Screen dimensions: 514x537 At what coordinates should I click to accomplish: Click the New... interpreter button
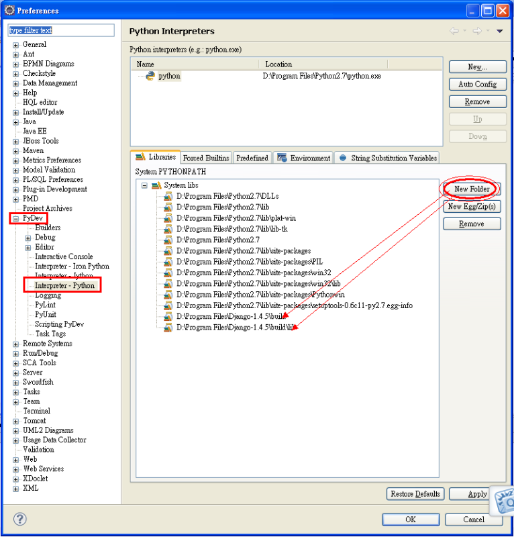(x=478, y=66)
